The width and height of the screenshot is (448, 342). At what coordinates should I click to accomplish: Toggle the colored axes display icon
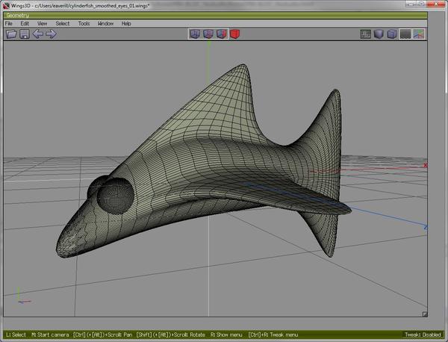point(419,34)
